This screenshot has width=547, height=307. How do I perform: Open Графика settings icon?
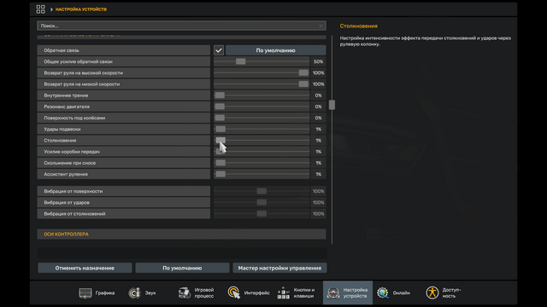click(85, 293)
